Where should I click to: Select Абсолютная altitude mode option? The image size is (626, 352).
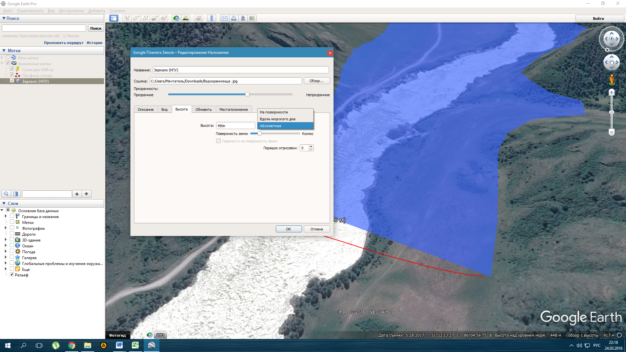tap(285, 126)
